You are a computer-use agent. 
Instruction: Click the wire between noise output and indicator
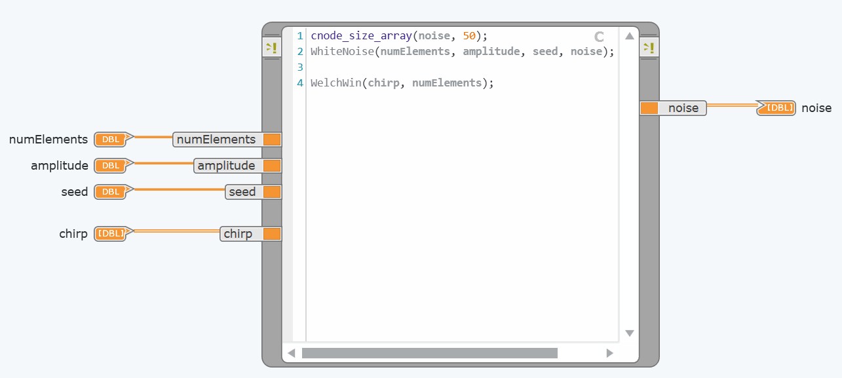pos(731,105)
